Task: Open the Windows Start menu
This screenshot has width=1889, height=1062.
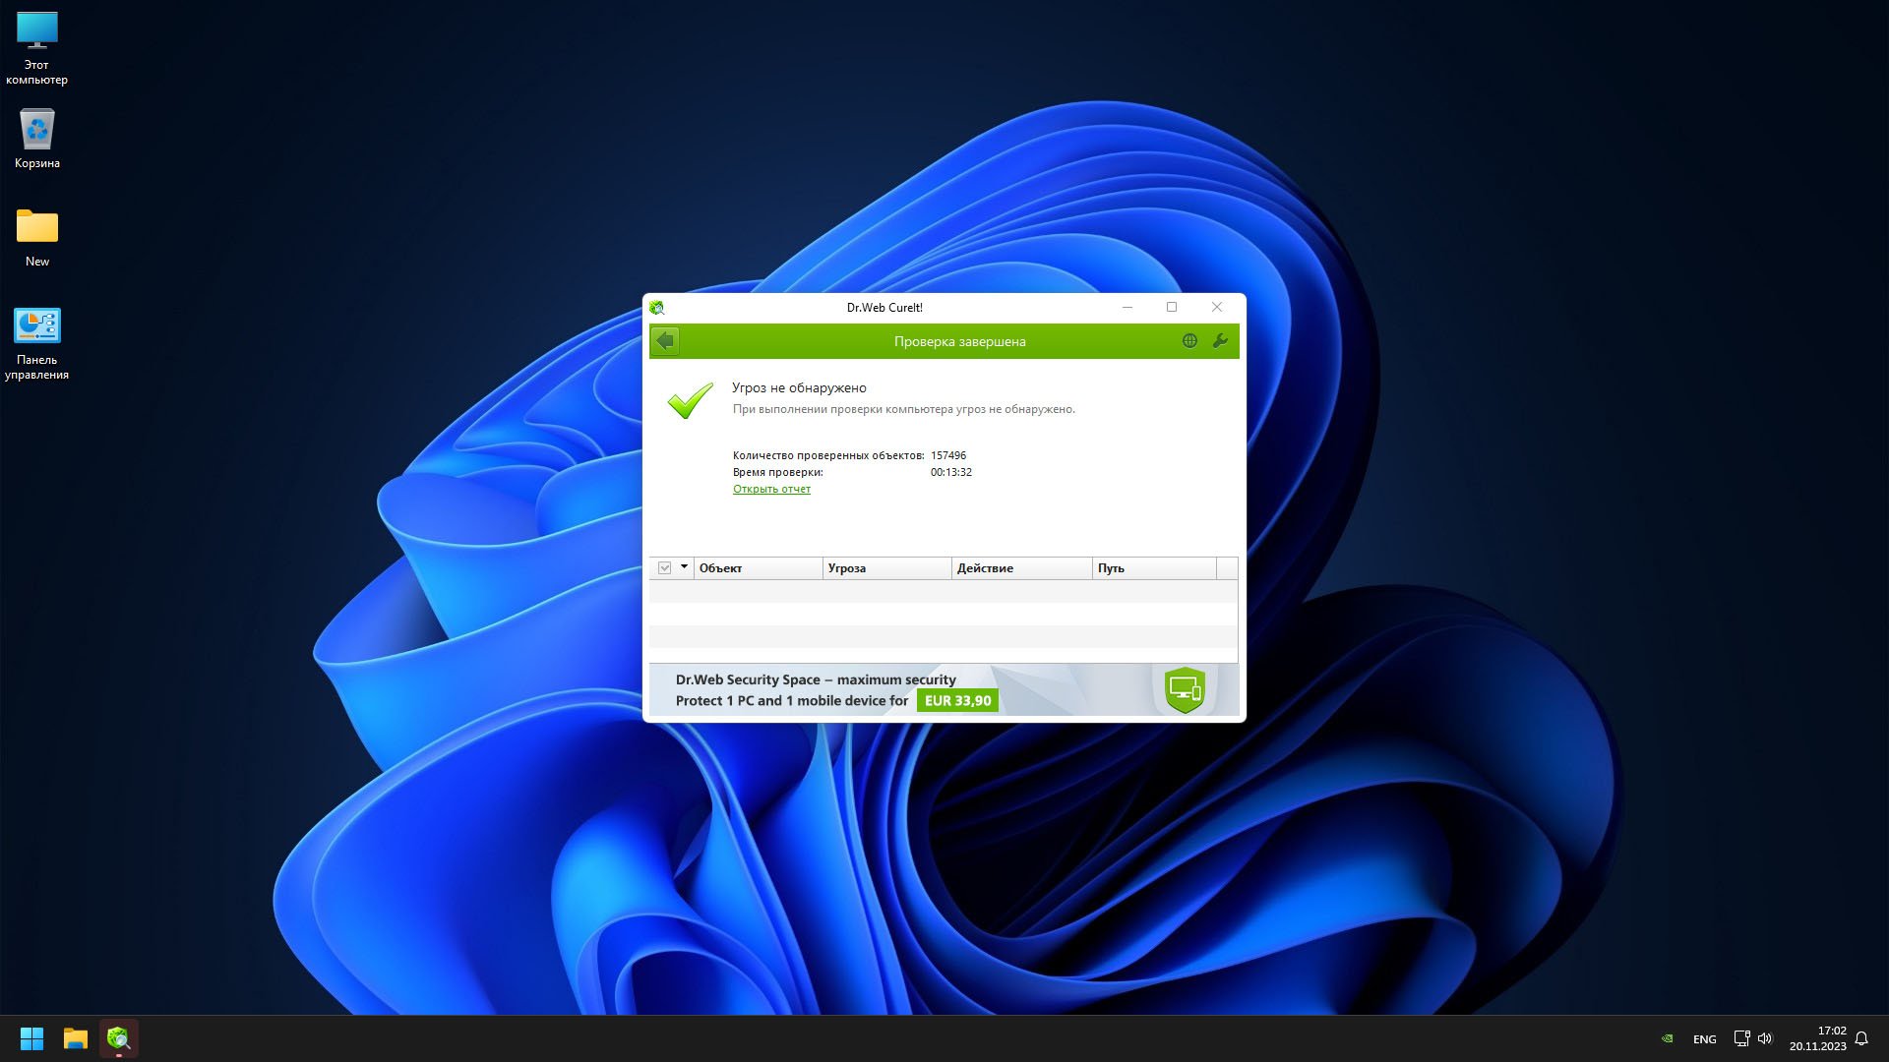Action: 31,1038
